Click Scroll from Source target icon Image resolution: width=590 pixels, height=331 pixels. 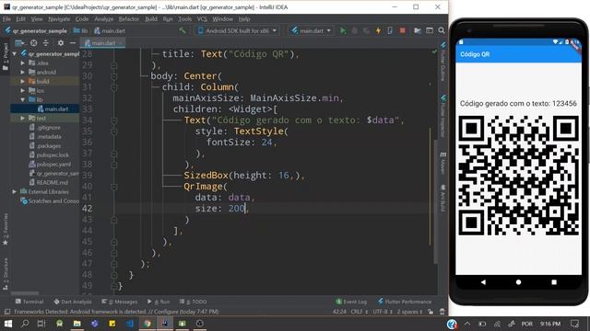[x=33, y=43]
